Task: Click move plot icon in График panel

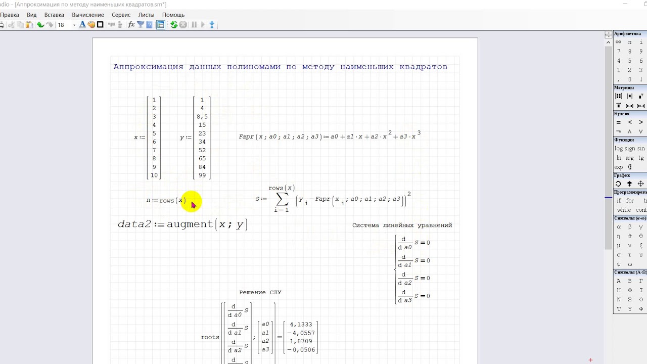Action: point(641,184)
